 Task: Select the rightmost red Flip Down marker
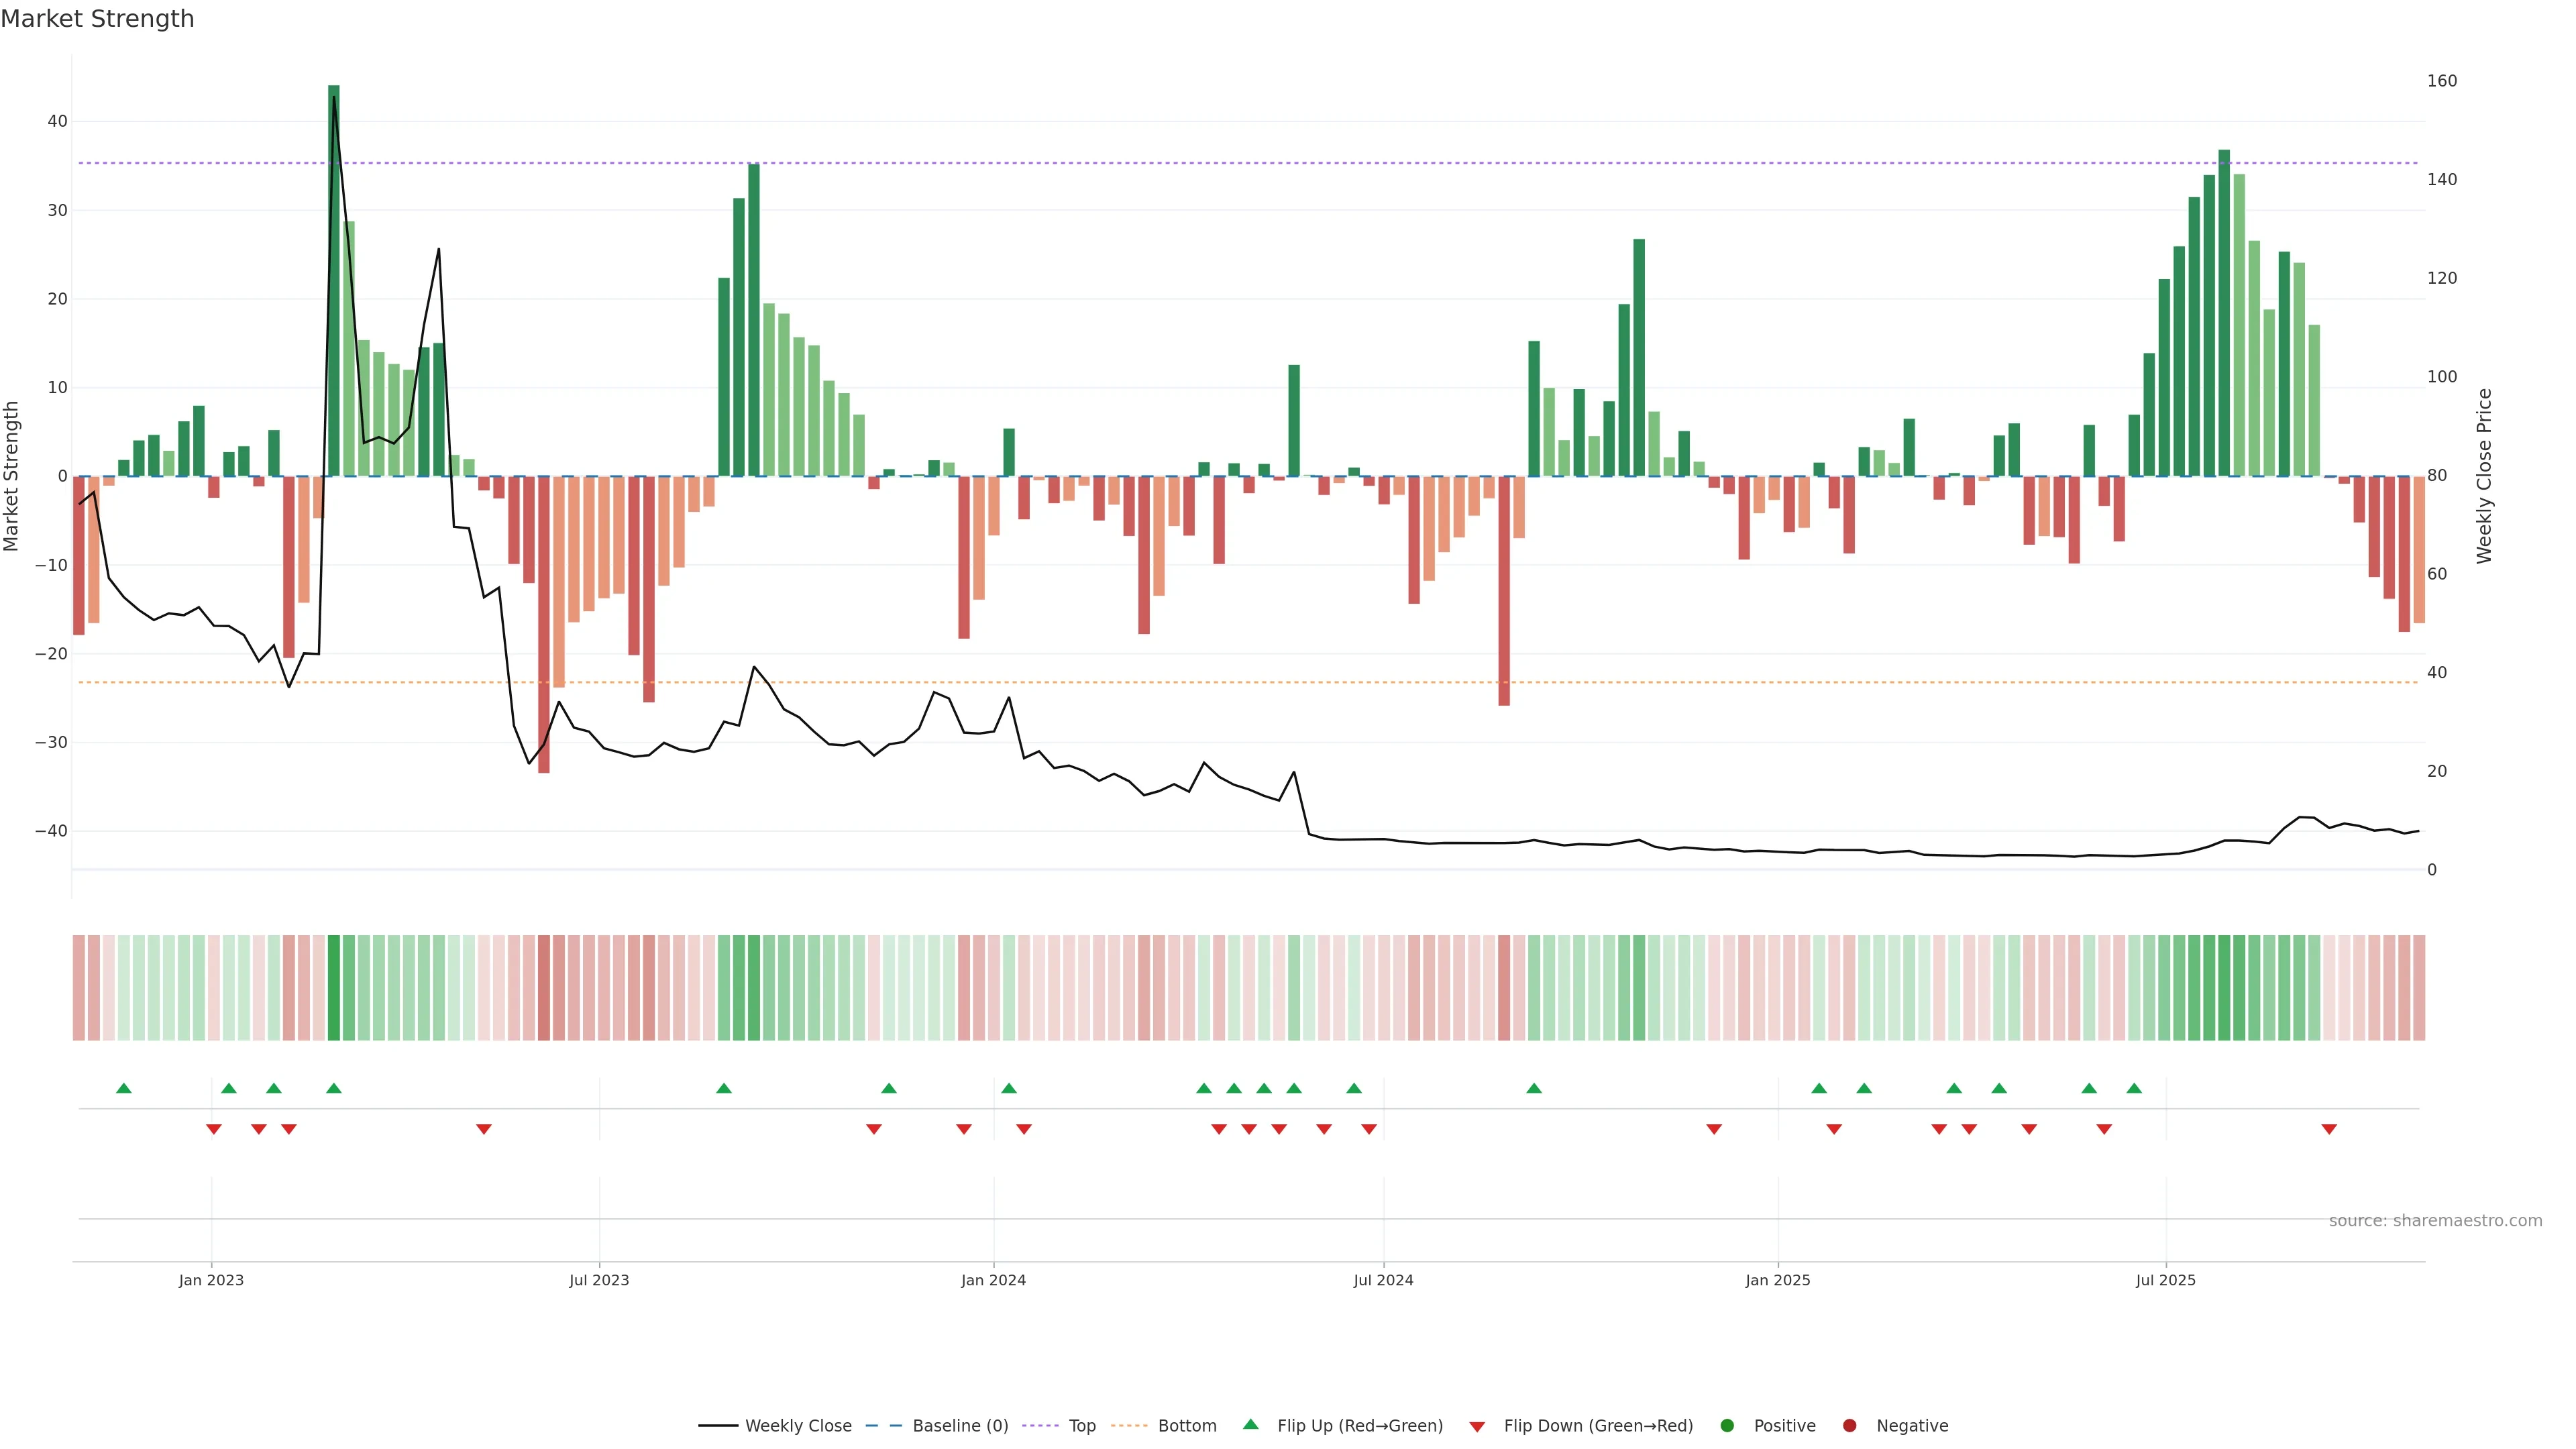pyautogui.click(x=2329, y=1129)
